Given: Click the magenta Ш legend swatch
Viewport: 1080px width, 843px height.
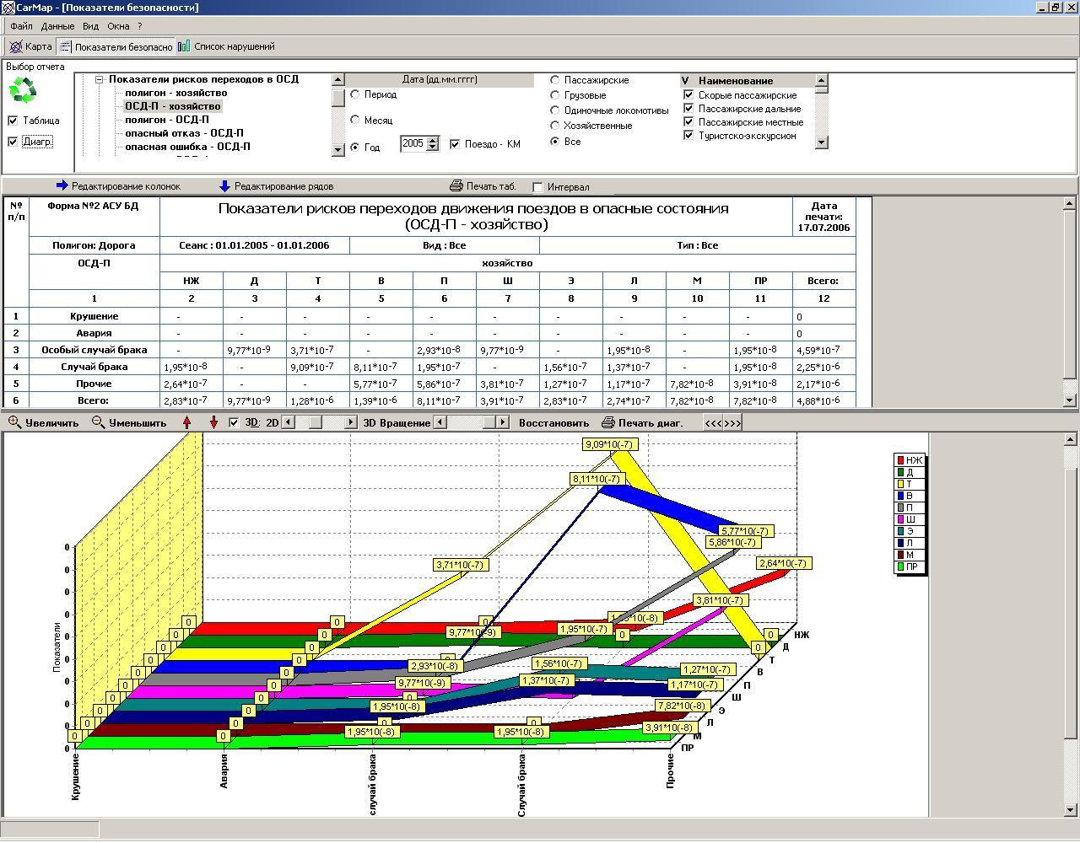Looking at the screenshot, I should pos(900,519).
